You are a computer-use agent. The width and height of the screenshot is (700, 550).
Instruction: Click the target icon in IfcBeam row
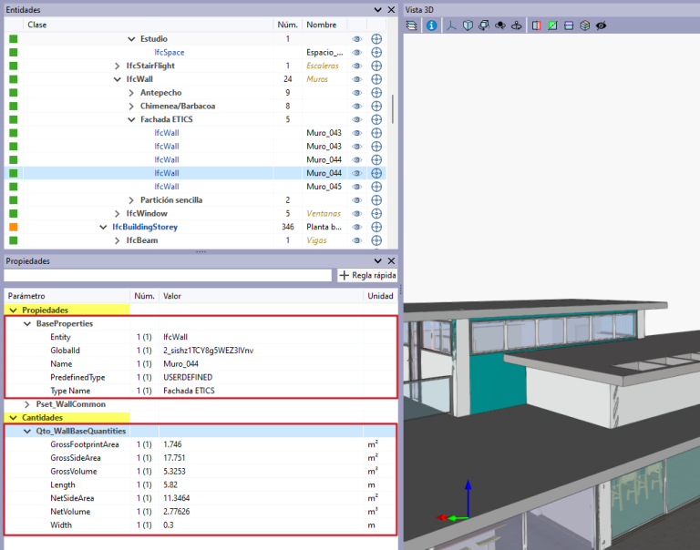click(376, 240)
